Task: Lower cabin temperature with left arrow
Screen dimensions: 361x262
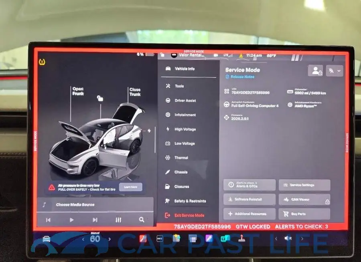Action: click(83, 239)
